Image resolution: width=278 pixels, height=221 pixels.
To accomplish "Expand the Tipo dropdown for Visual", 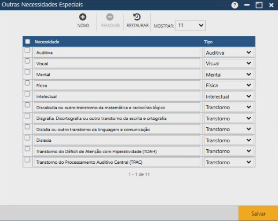I will [228, 64].
